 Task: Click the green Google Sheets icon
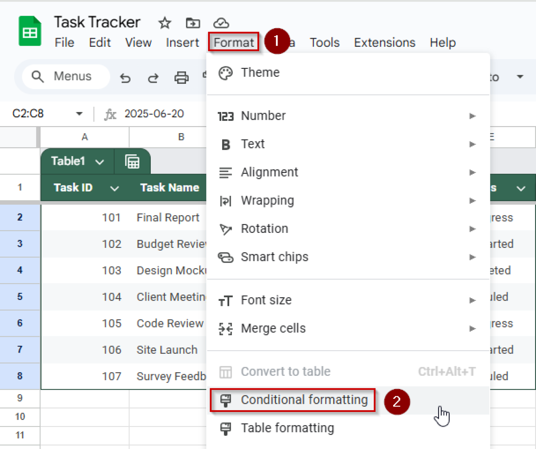coord(30,31)
